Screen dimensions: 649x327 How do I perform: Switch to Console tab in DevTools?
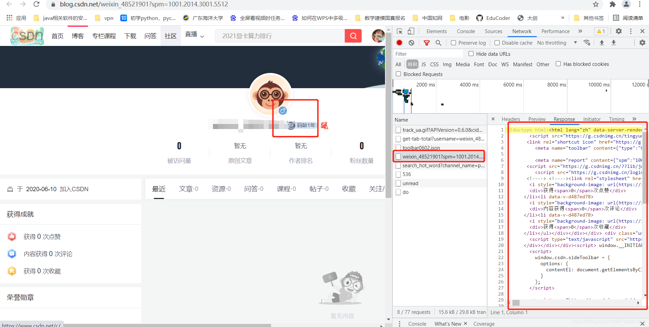pos(466,31)
